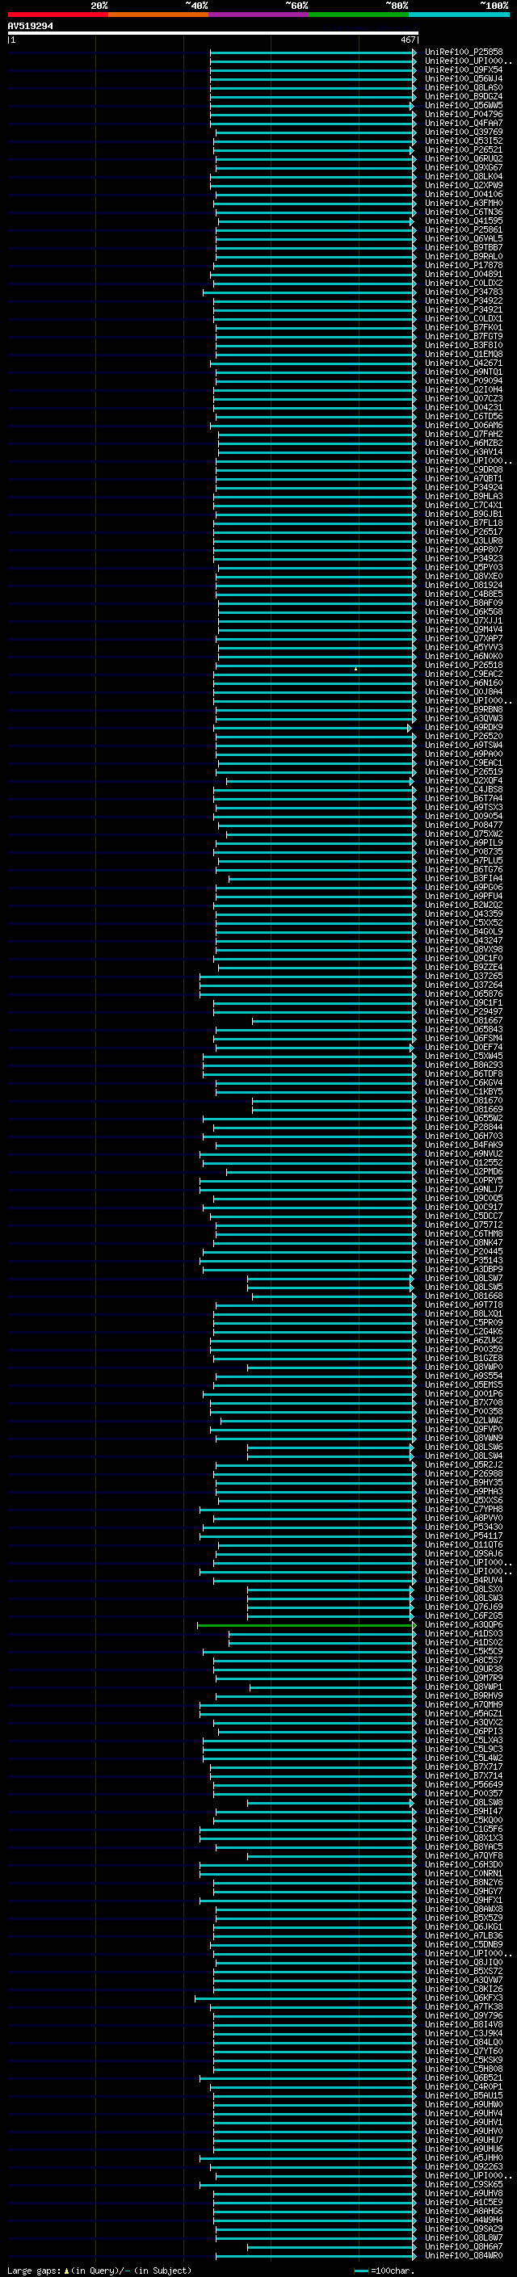The image size is (517, 2277).
Task: Select the UniRef100_P20445 label
Action: tap(463, 1250)
